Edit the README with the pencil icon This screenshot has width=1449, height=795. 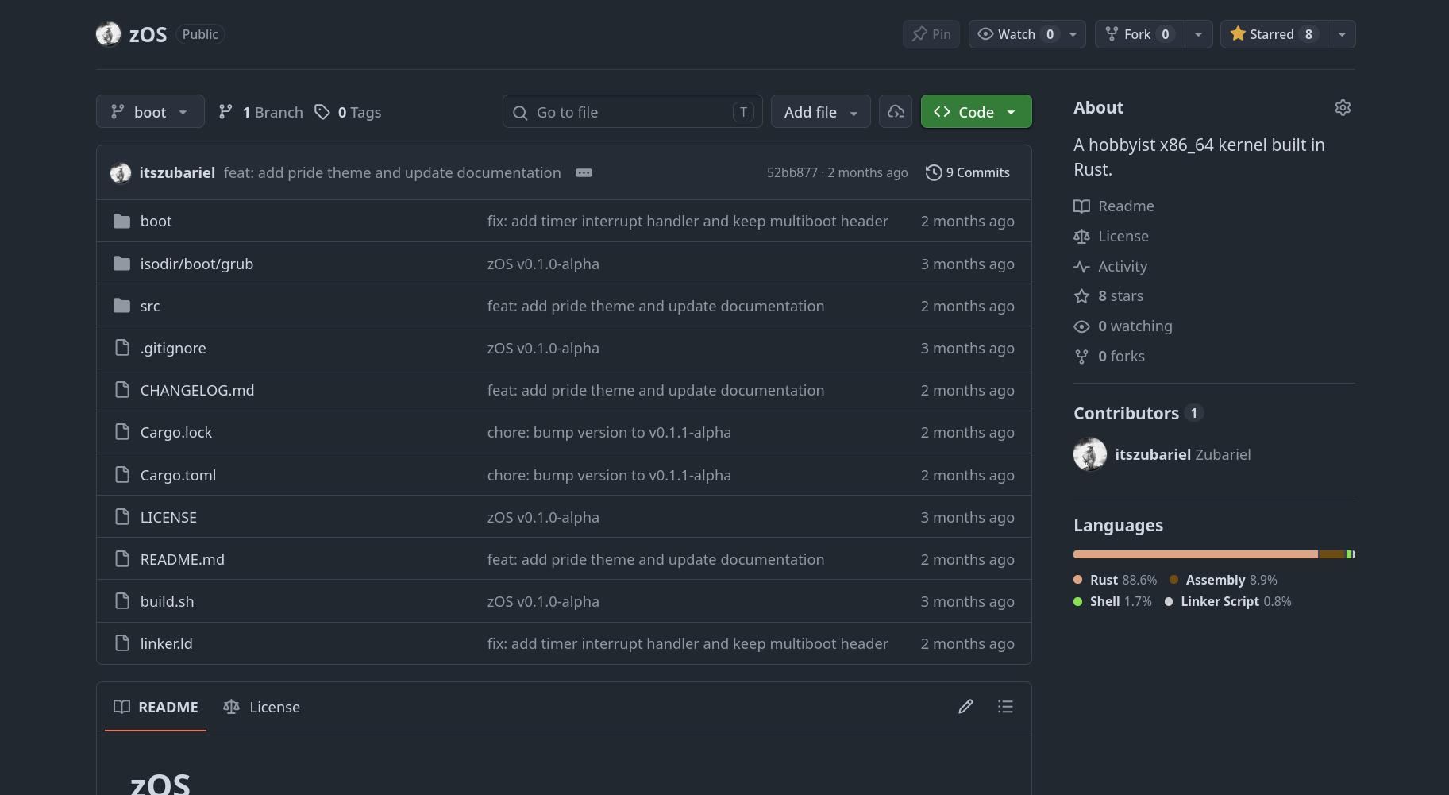[x=965, y=707]
